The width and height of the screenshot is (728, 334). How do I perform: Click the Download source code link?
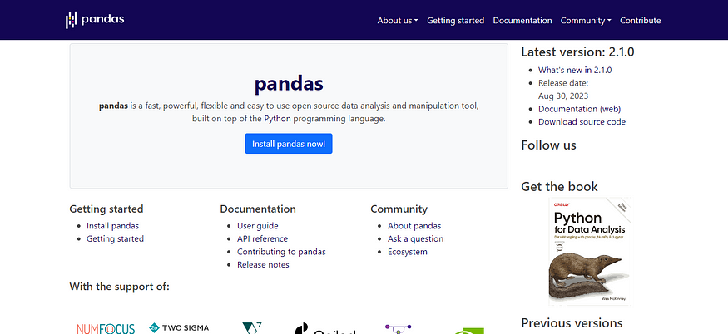[x=582, y=122]
